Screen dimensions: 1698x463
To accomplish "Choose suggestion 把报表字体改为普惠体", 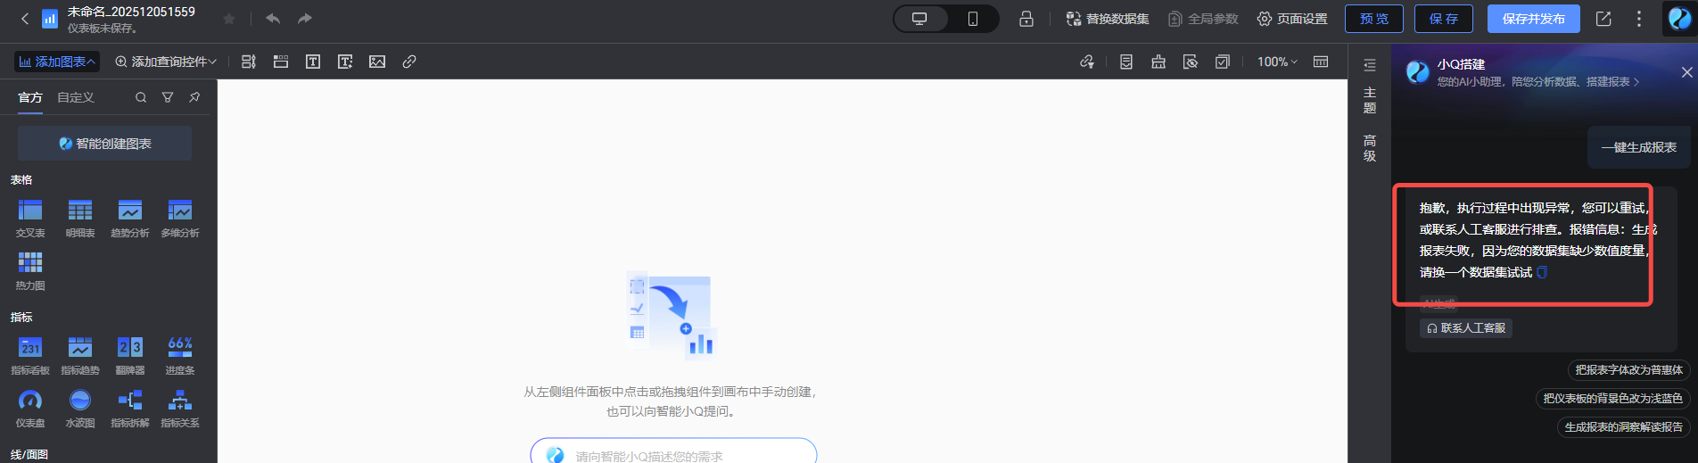I will pyautogui.click(x=1628, y=369).
